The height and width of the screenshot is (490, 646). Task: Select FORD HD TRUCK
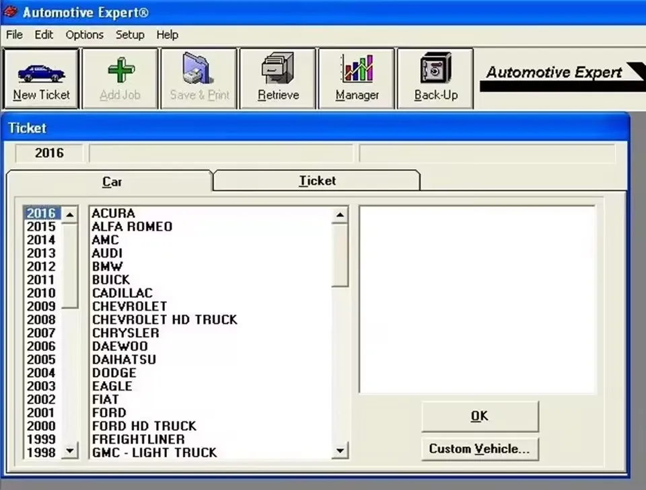pos(143,425)
